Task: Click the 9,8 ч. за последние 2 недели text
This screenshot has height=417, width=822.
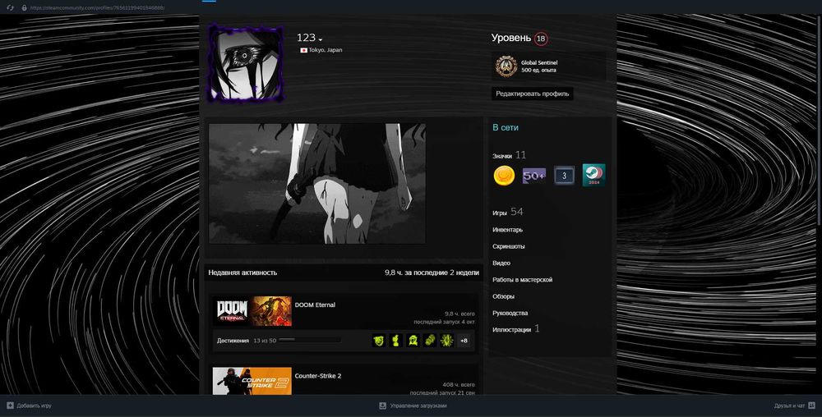Action: (x=432, y=273)
